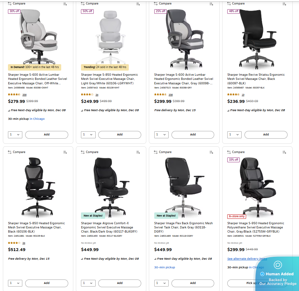Click add-to-list icon on Gray S-600 chair
The image size is (299, 291).
click(211, 4)
